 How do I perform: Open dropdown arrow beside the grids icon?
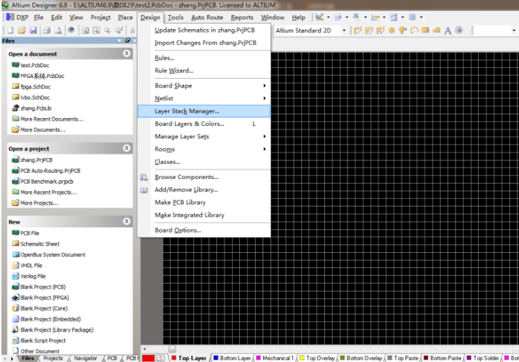pos(421,17)
